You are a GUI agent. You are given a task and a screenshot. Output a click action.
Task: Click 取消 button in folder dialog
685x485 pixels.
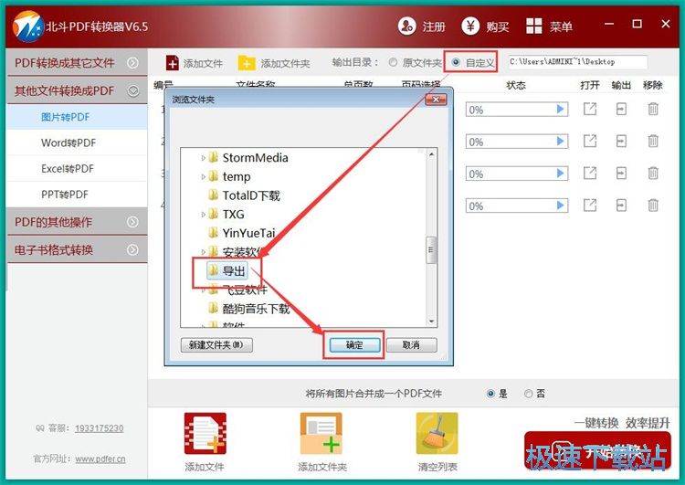pos(411,345)
